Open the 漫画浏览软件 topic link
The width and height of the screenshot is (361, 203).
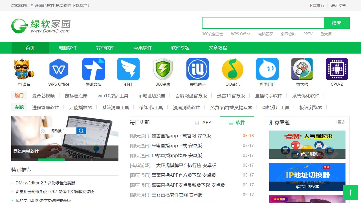click(186, 108)
